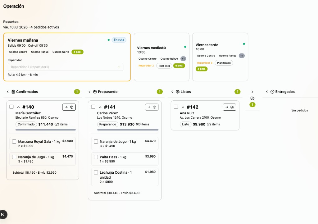Click the progress bar on order #140
Image resolution: width=318 pixels, height=224 pixels.
(x=46, y=130)
